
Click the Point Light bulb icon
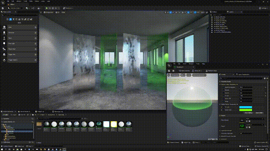click(4, 44)
